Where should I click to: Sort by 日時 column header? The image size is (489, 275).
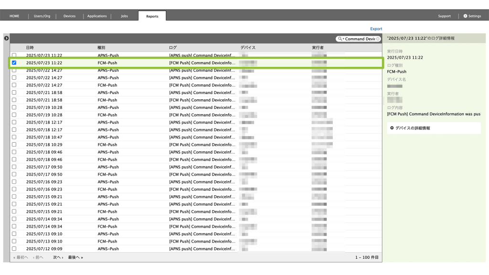(x=30, y=48)
